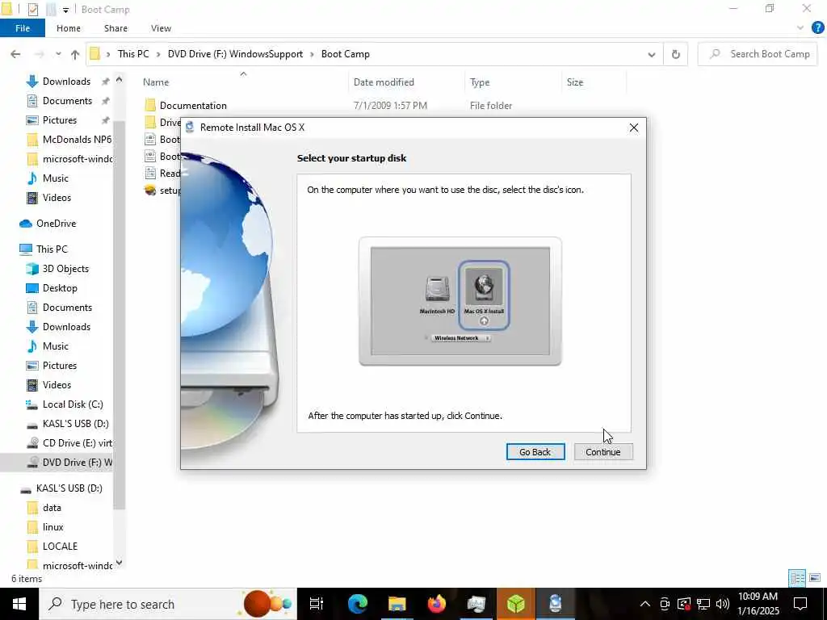Viewport: 827px width, 620px height.
Task: Click the Search Boot Camp field
Action: click(x=758, y=54)
